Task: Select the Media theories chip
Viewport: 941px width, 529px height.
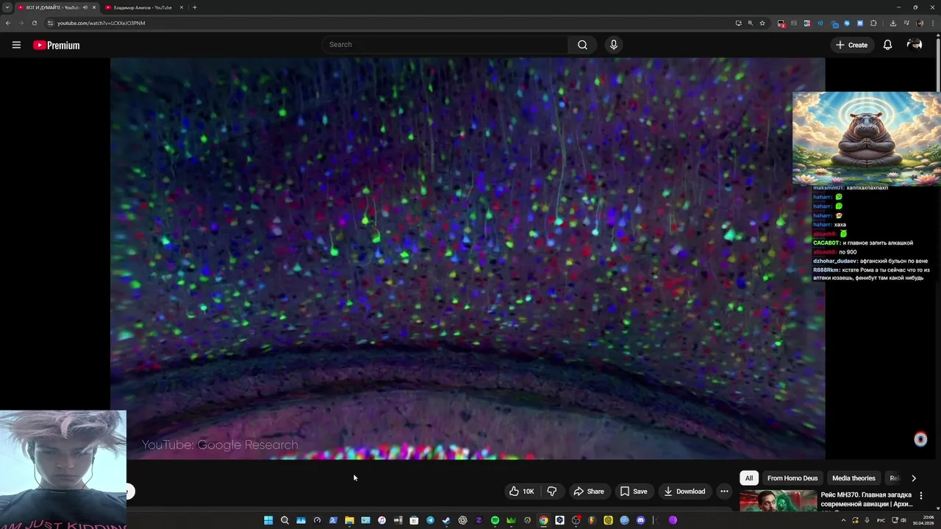Action: click(x=854, y=478)
